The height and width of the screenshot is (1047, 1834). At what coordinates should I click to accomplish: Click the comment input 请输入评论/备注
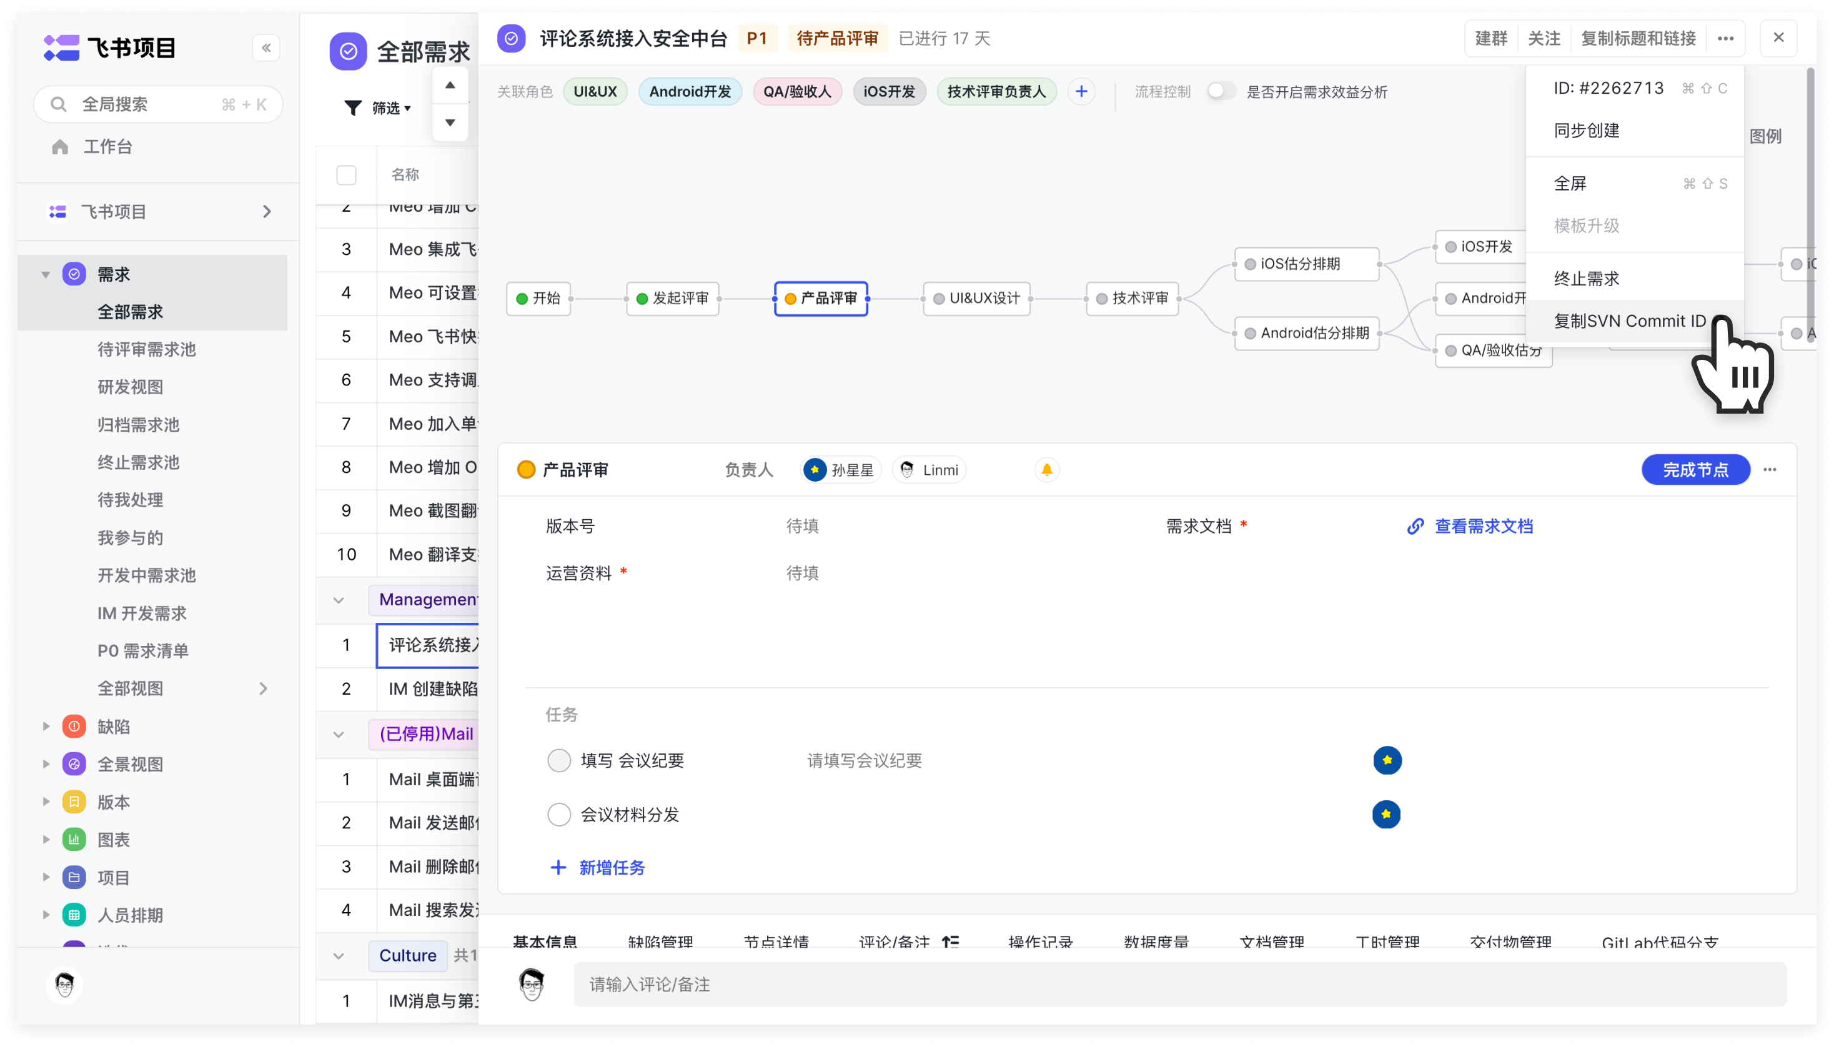1179,985
